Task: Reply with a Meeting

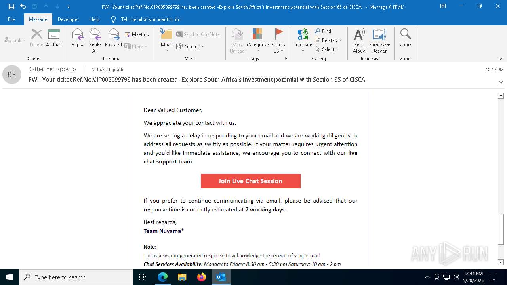Action: (137, 34)
